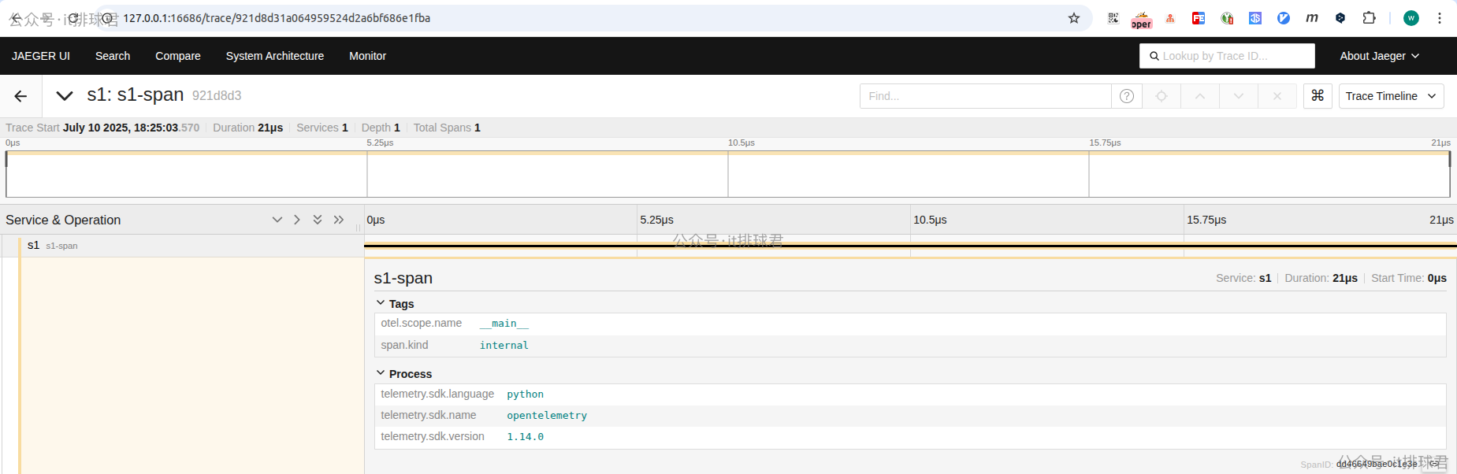Collapse all spans double down chevron

[318, 220]
